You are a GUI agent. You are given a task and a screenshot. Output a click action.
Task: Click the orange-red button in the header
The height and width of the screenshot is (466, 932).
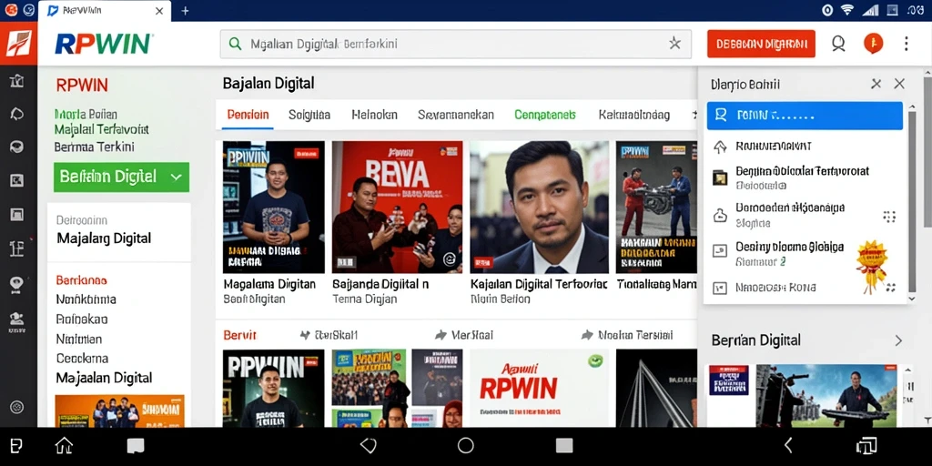pos(761,44)
